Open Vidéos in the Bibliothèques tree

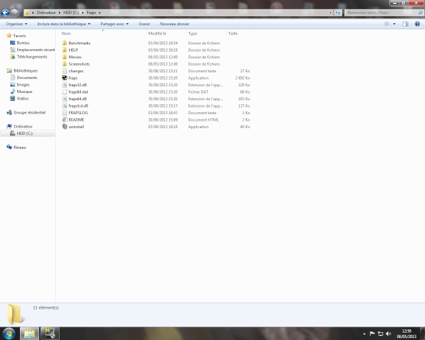[23, 98]
